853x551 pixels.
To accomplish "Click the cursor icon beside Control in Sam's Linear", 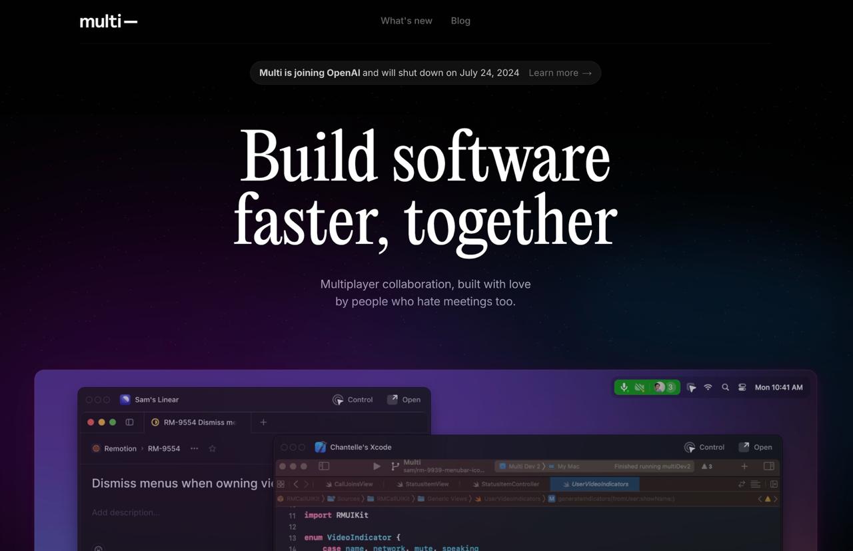I will click(x=338, y=400).
